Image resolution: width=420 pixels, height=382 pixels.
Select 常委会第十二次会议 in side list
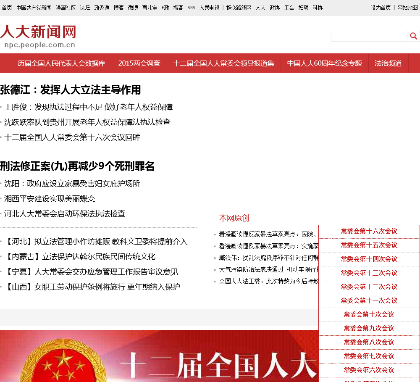point(369,287)
